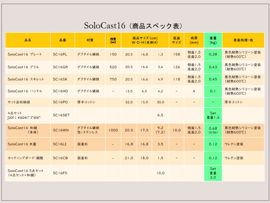Click the height value 10.0 in SC16FS row
Image resolution: width=270 pixels, height=203 pixels.
160,173
